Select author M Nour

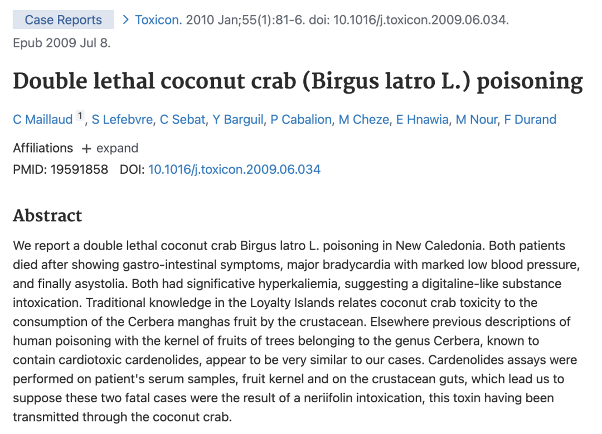pos(476,119)
